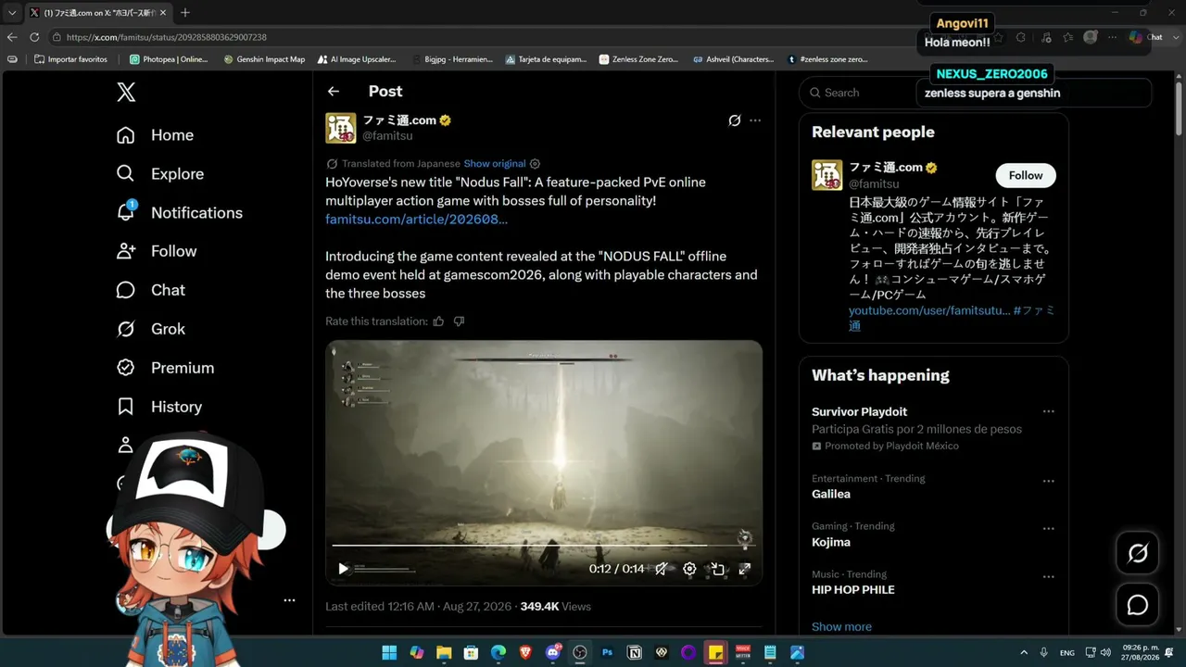Open the floating chat messages button

coord(1137,605)
